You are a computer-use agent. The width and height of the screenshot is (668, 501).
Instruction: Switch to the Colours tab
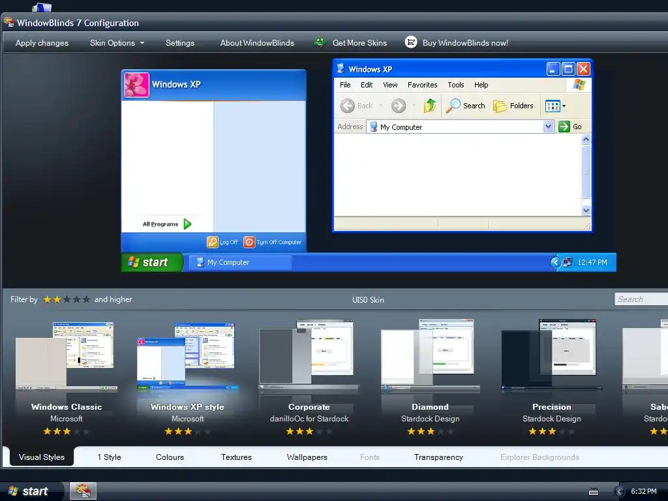(170, 457)
